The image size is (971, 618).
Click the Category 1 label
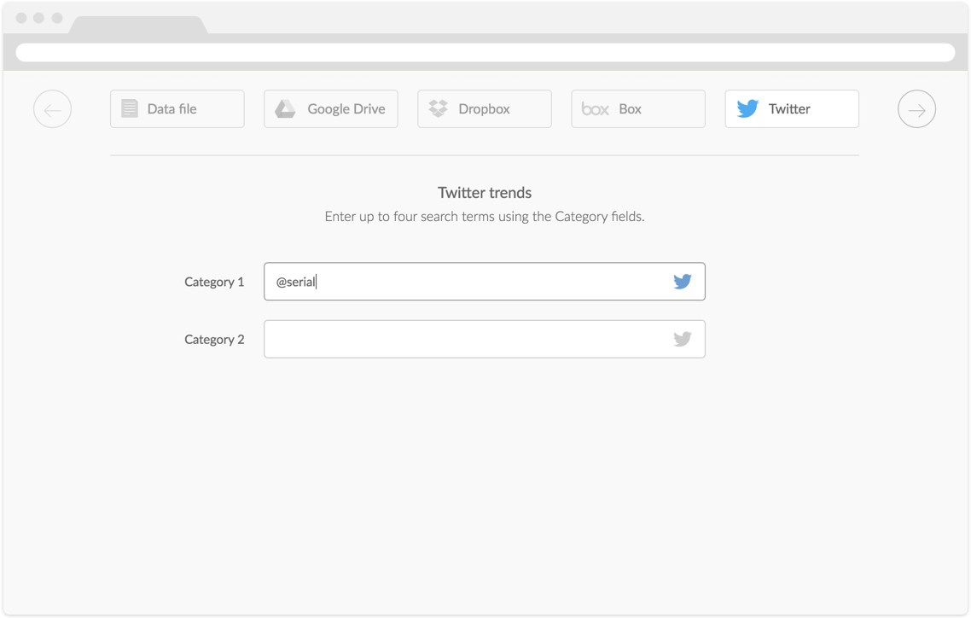[214, 282]
